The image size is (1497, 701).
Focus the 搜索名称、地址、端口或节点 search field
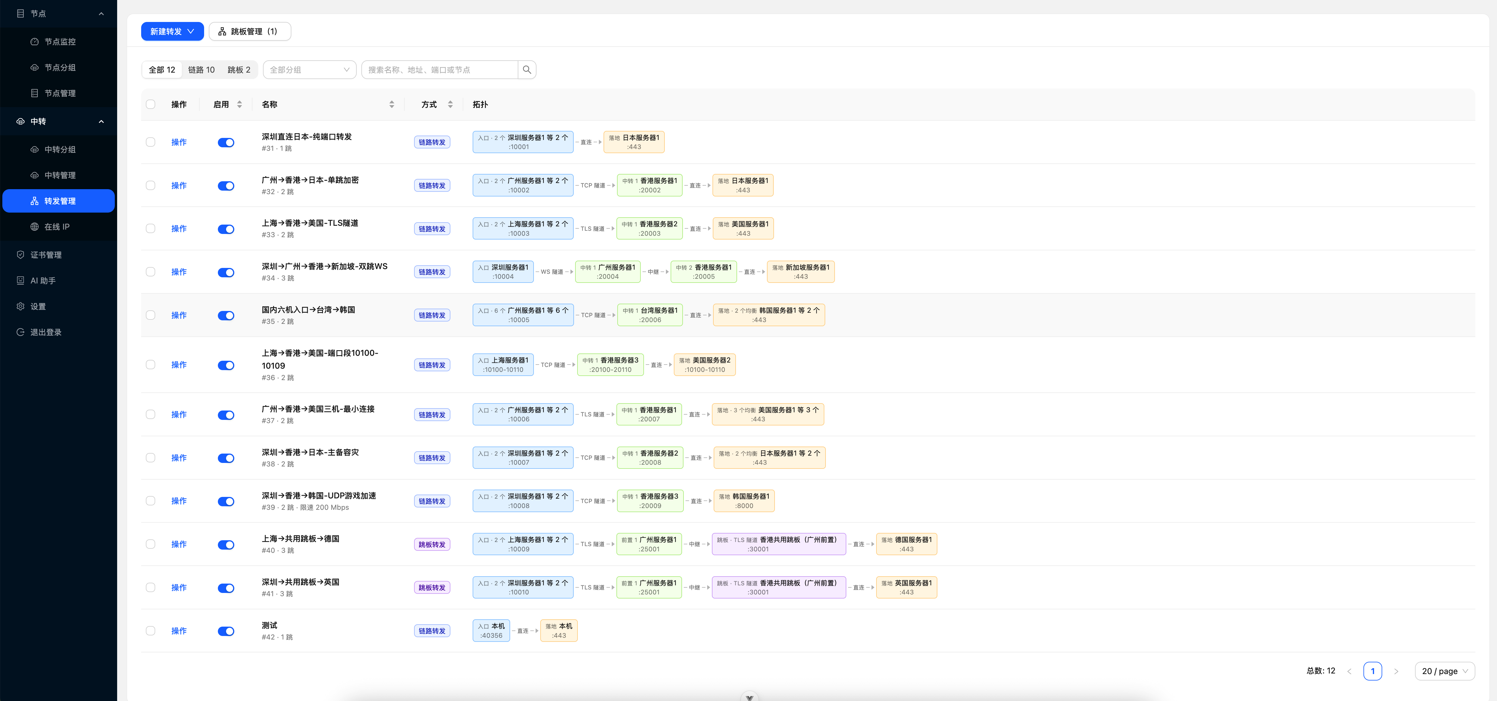coord(439,70)
